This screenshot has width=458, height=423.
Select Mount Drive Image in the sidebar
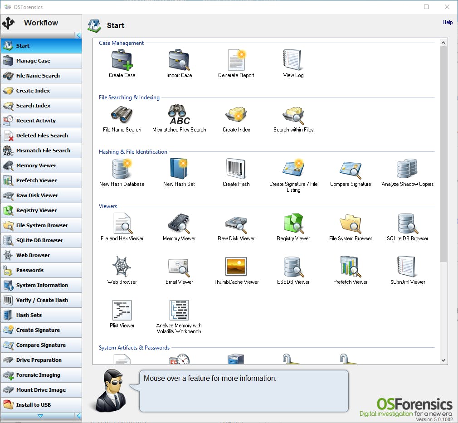pos(41,390)
